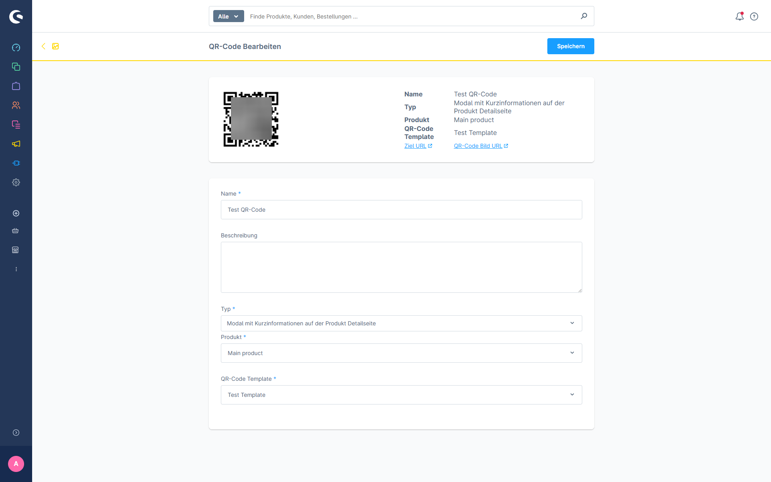771x482 pixels.
Task: Go back using the yellow chevron arrow
Action: 43,46
